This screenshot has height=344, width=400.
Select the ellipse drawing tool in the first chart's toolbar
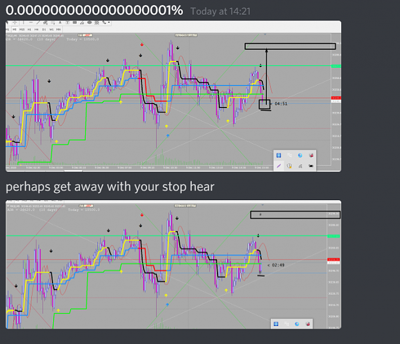[x=90, y=22]
